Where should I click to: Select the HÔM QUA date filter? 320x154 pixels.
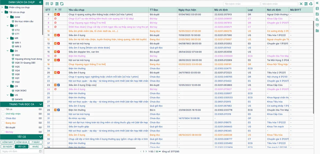pyautogui.click(x=22, y=142)
